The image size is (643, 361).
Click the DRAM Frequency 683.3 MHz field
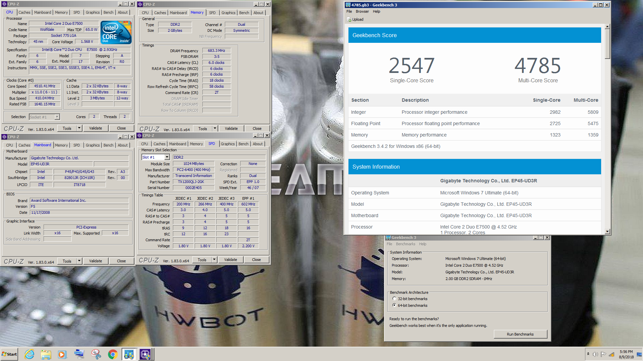(216, 51)
